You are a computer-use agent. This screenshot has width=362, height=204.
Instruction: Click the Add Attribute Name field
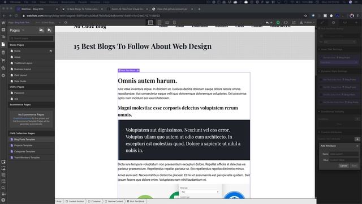tap(344, 154)
